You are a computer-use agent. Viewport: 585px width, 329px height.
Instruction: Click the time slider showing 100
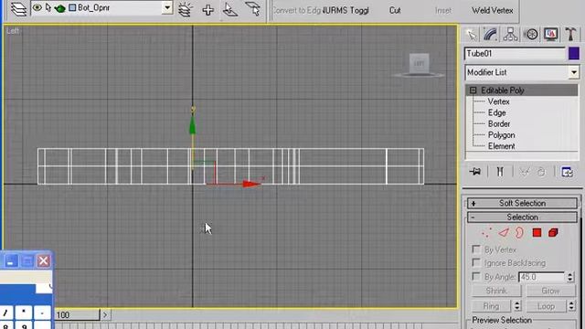click(x=77, y=314)
